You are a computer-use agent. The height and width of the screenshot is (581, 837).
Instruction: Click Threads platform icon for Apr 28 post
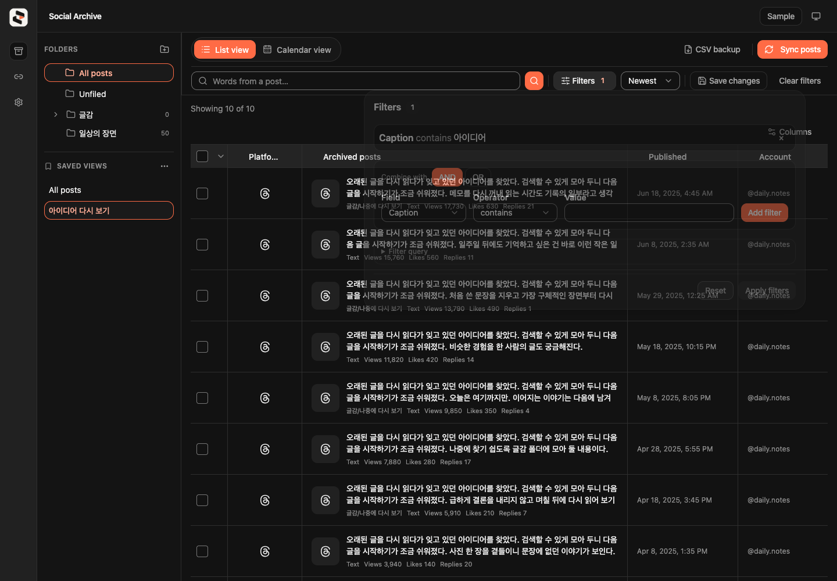[265, 449]
